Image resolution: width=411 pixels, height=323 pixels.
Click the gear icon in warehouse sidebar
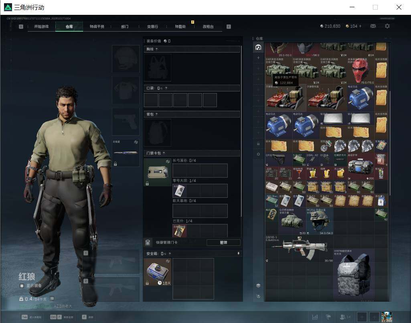258,154
